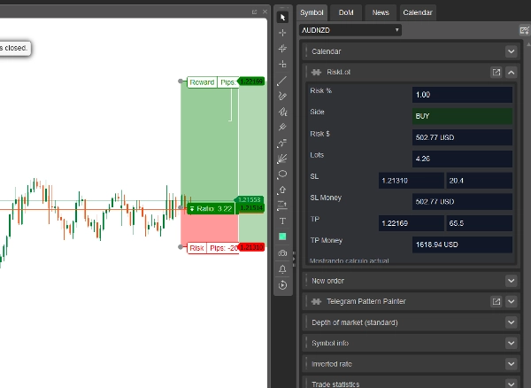Switch to the Calendar tab
The image size is (531, 388).
418,13
